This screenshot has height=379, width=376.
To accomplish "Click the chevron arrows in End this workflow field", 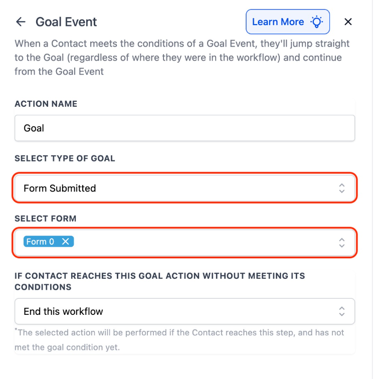I will (x=341, y=311).
